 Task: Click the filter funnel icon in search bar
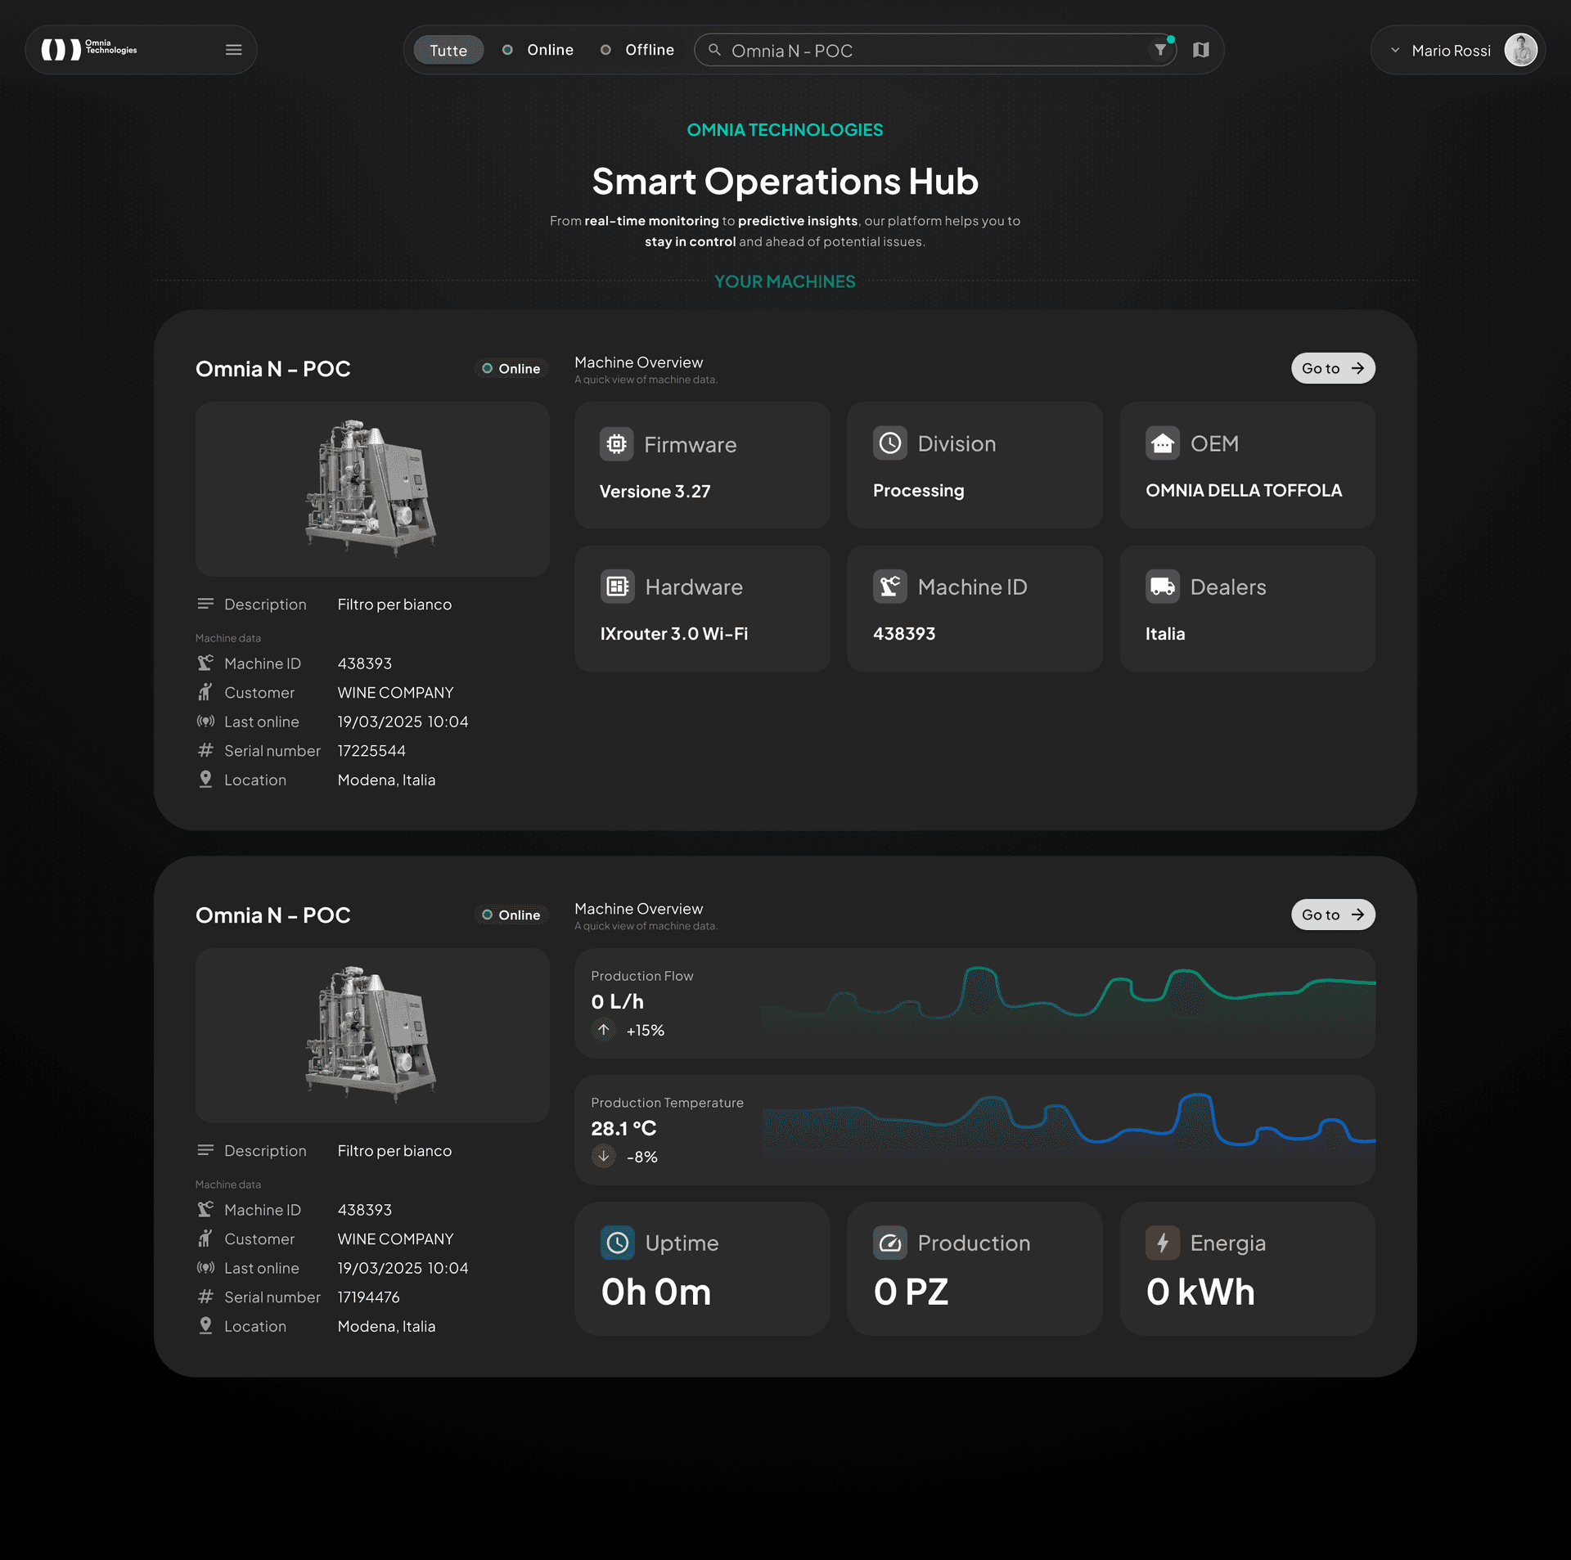[x=1159, y=50]
